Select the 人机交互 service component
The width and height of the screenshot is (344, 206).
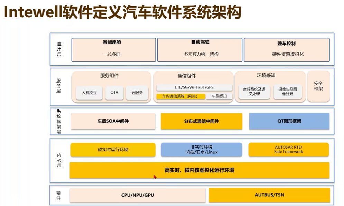(89, 93)
